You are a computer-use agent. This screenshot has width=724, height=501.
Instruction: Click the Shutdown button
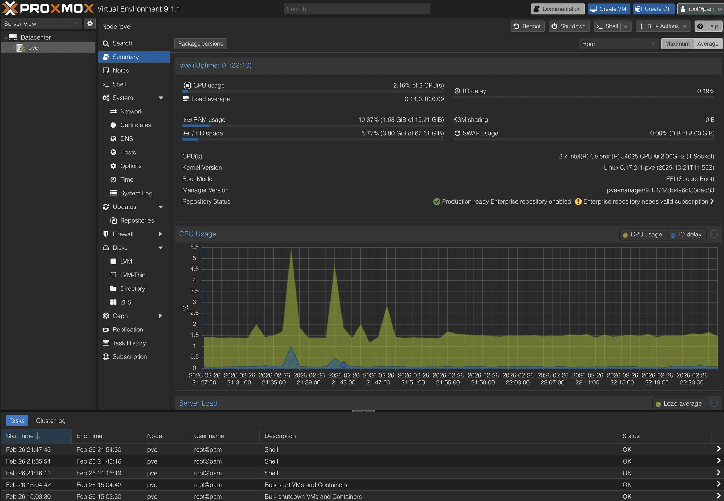pyautogui.click(x=569, y=26)
